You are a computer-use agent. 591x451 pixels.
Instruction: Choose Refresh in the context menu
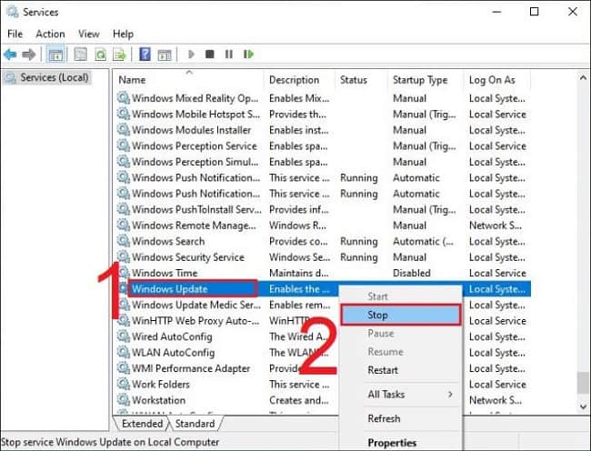point(400,418)
